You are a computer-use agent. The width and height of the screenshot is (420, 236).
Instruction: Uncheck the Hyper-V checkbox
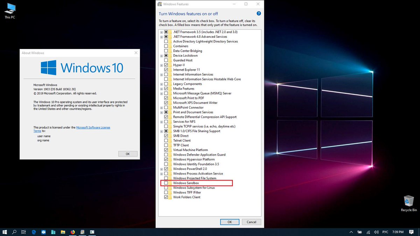[166, 65]
